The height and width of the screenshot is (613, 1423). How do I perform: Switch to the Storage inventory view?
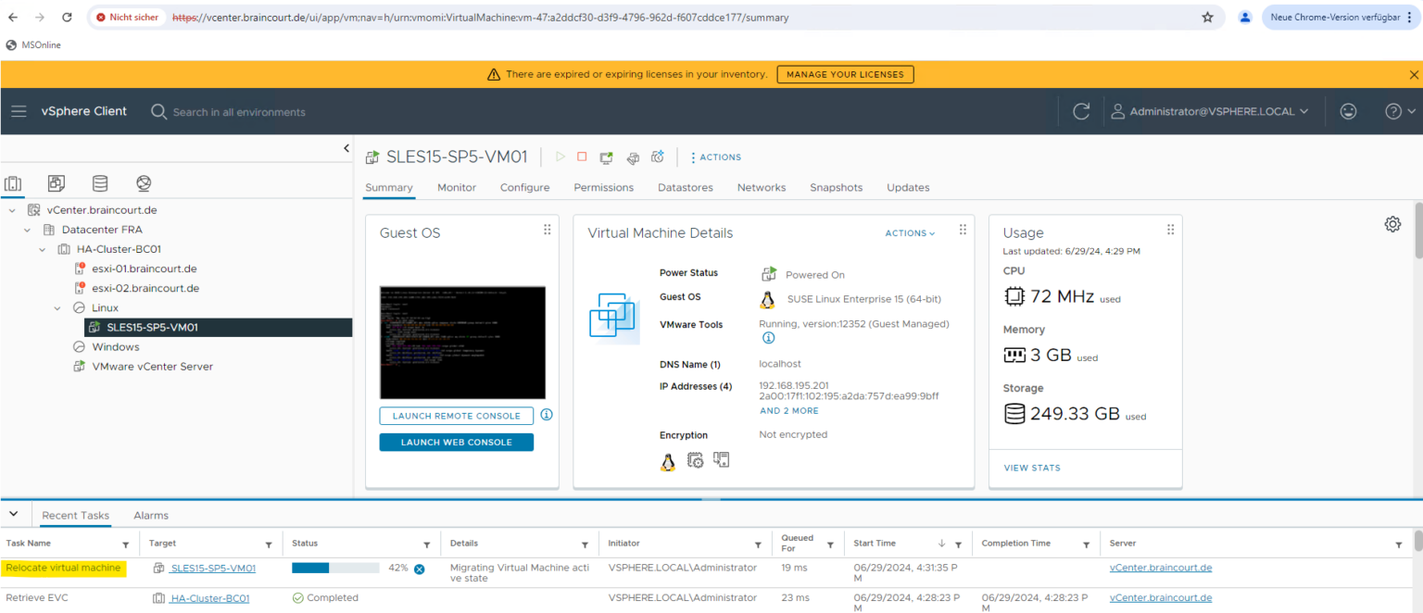100,182
